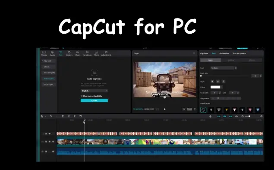
Task: Click the delete-left trim tool
Action: (69, 116)
